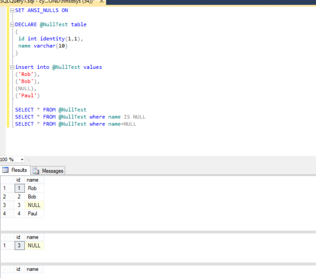
Task: Click the 'name' header in the empty third grid
Action: click(33, 269)
